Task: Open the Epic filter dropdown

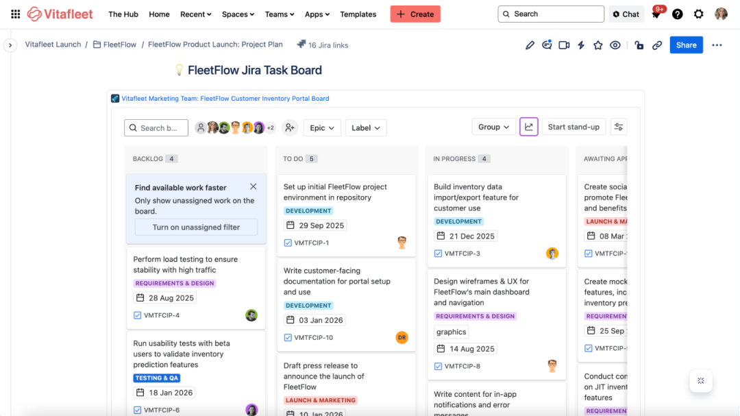Action: [322, 128]
